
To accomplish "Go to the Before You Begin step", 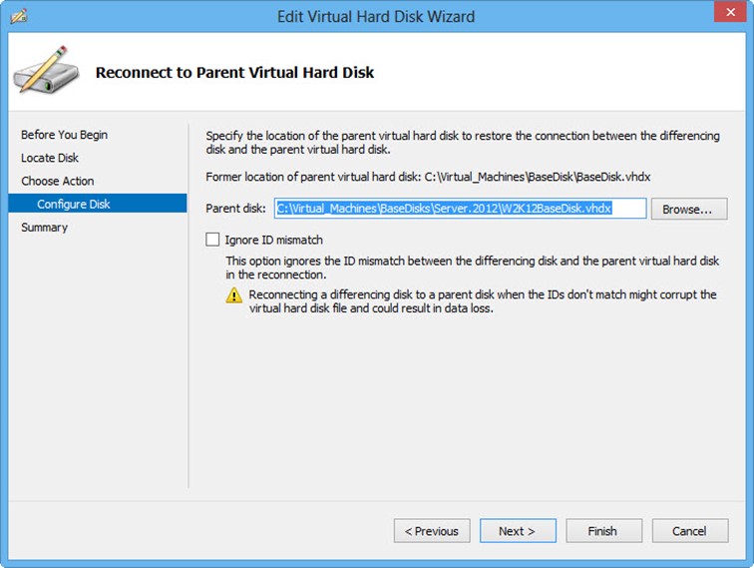I will pyautogui.click(x=64, y=135).
